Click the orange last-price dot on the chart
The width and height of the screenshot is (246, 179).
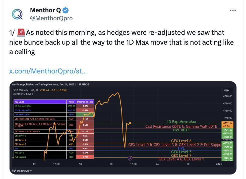(130, 123)
